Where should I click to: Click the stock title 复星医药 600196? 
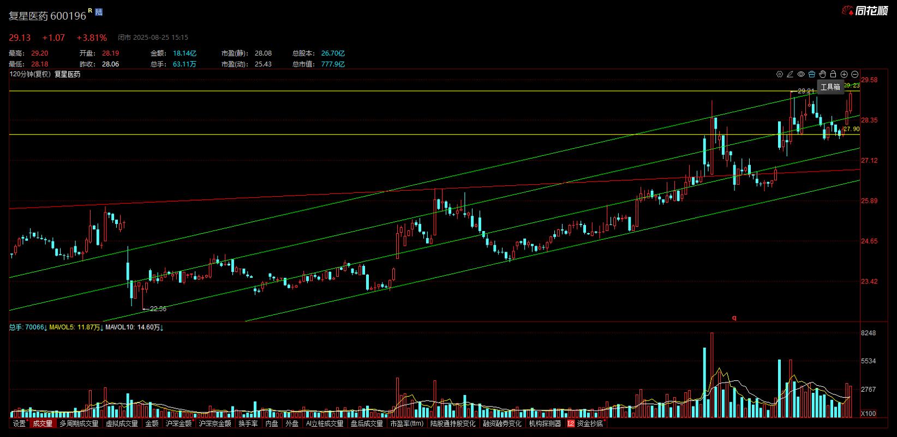[x=47, y=16]
